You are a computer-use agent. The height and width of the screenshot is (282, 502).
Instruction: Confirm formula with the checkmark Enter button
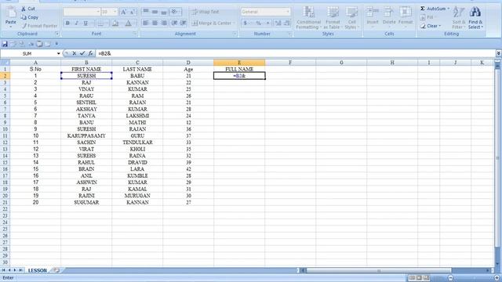[82, 53]
